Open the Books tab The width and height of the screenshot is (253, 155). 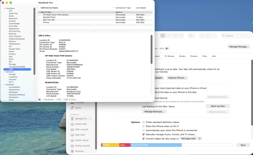pyautogui.click(x=182, y=56)
